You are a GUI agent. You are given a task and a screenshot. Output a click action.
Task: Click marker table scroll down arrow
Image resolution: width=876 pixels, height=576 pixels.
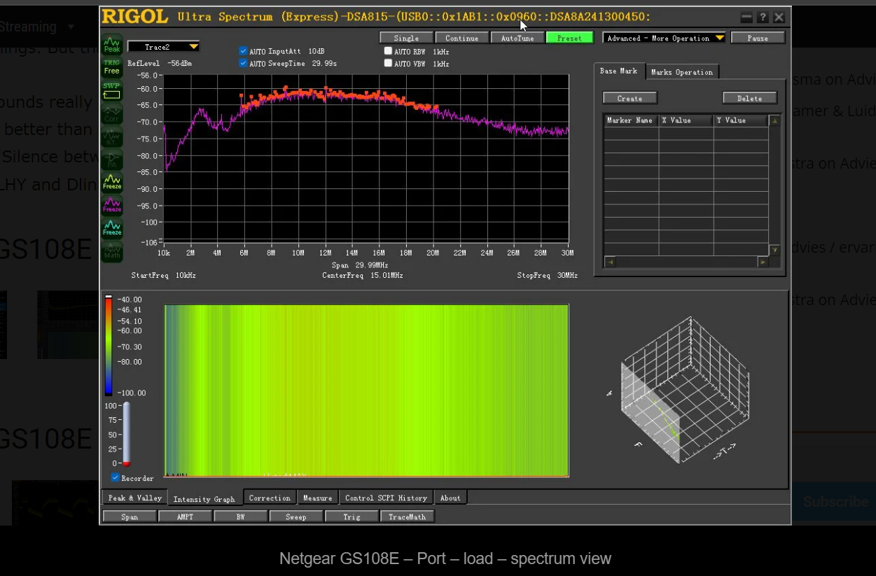(774, 251)
